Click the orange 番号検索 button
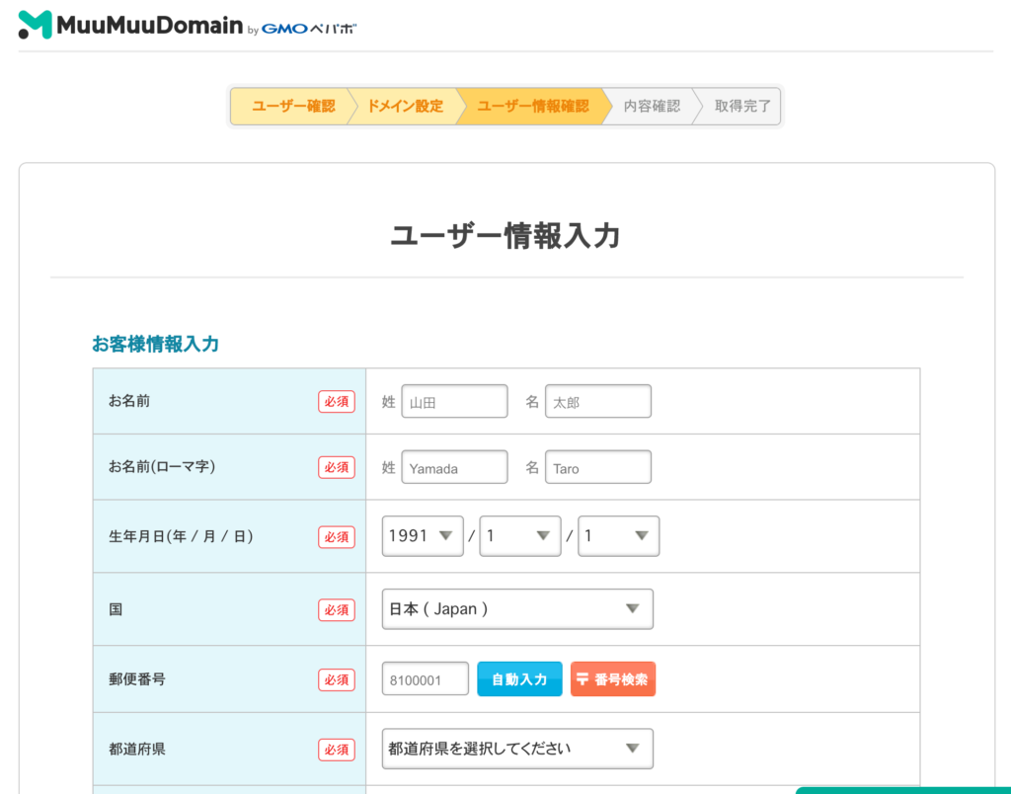1011x794 pixels. tap(613, 679)
